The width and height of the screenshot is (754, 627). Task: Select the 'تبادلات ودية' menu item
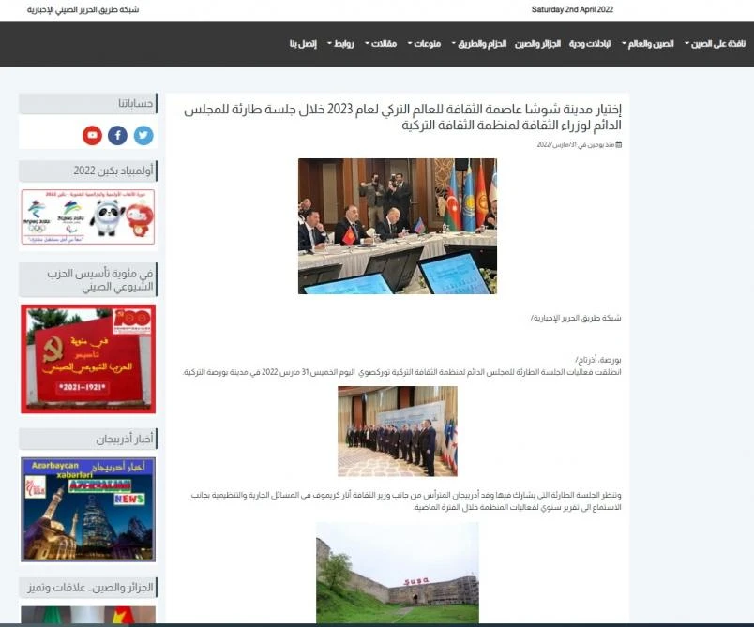tap(591, 44)
